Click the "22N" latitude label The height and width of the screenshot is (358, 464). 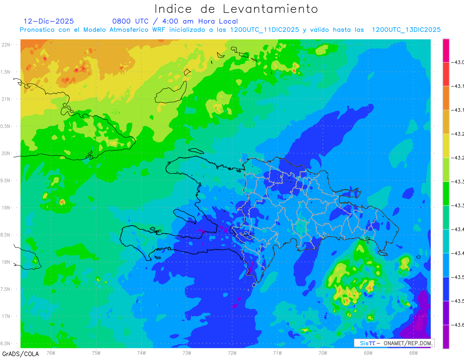click(x=6, y=44)
